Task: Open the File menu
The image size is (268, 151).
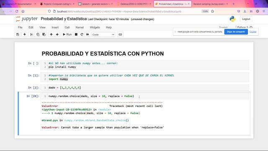Action: tap(20, 27)
